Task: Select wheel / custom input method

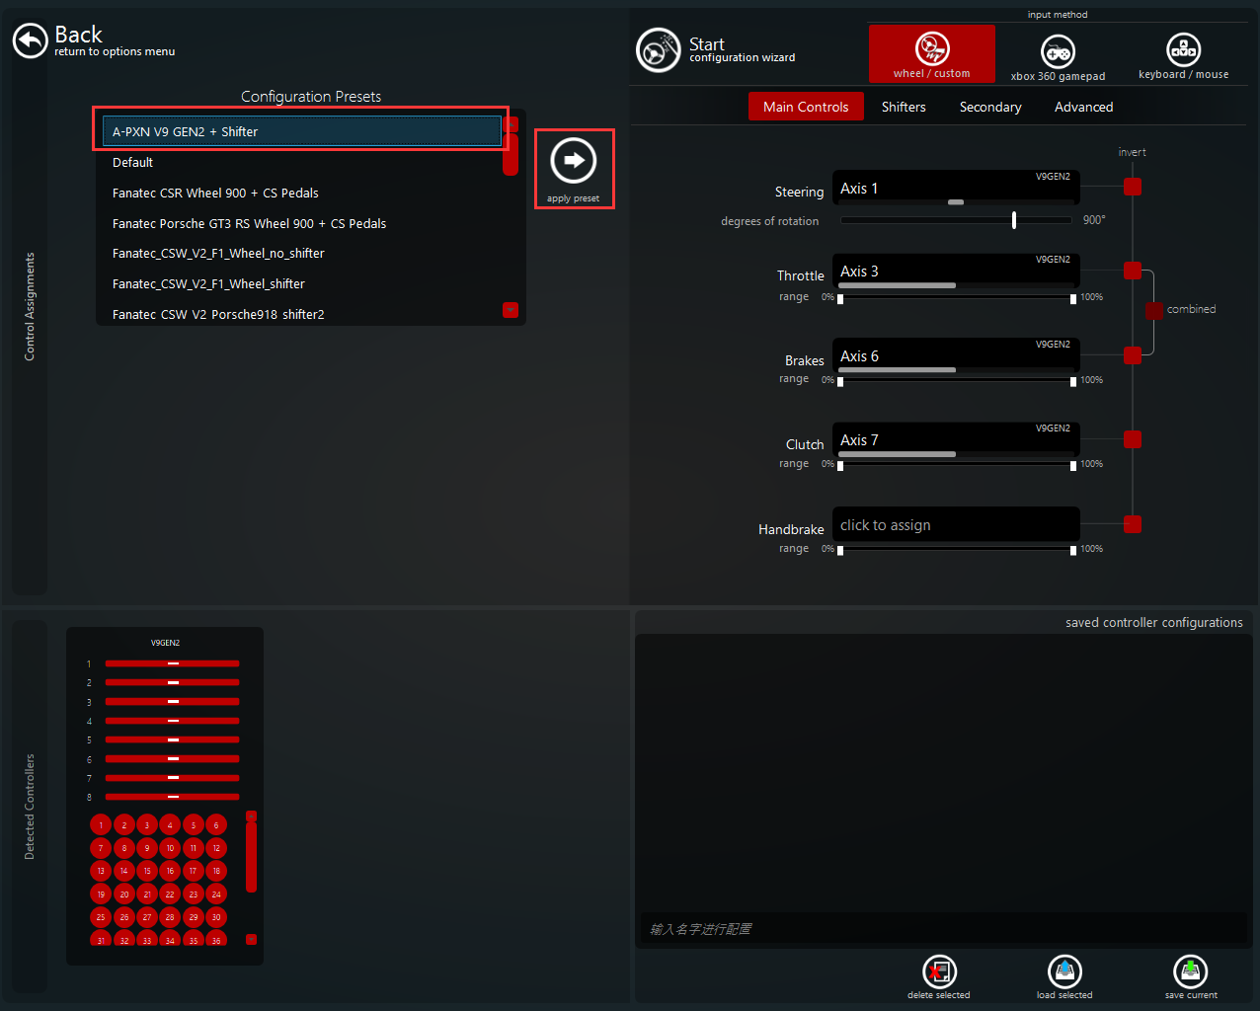Action: coord(931,53)
